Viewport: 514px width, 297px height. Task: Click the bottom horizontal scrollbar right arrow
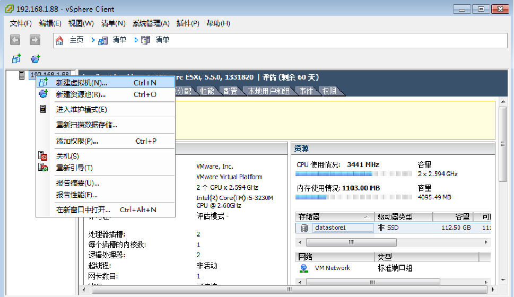pos(493,290)
